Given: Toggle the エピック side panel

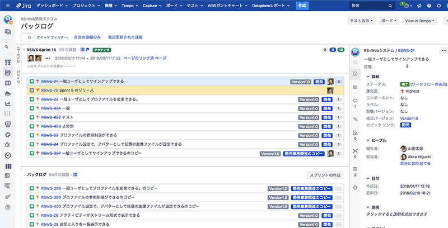Looking at the screenshot, I should 18,77.
